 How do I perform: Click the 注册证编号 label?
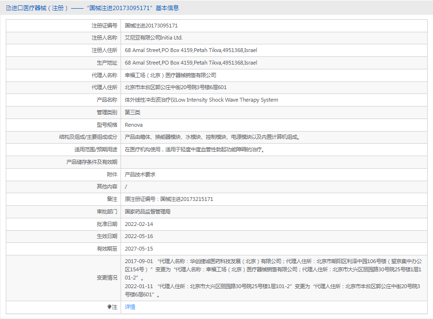[104, 26]
